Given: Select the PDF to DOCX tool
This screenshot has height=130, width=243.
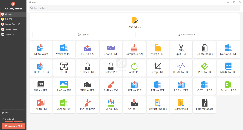Looking at the screenshot, I should tap(40, 68).
